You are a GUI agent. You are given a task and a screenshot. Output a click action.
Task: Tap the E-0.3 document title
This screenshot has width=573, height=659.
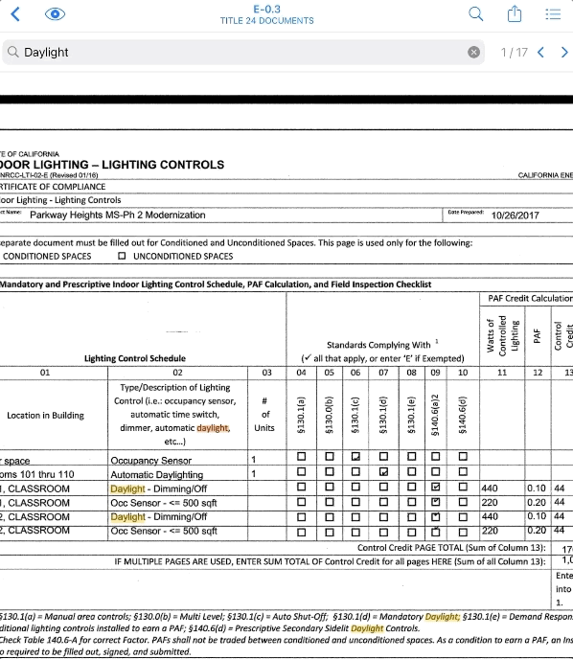[266, 10]
